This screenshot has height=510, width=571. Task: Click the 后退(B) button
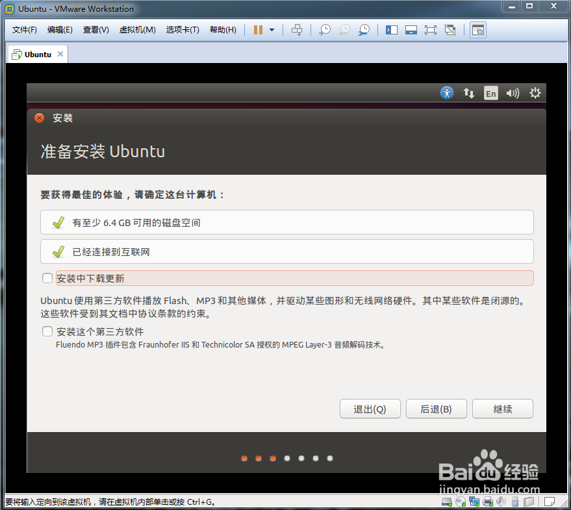pyautogui.click(x=437, y=409)
